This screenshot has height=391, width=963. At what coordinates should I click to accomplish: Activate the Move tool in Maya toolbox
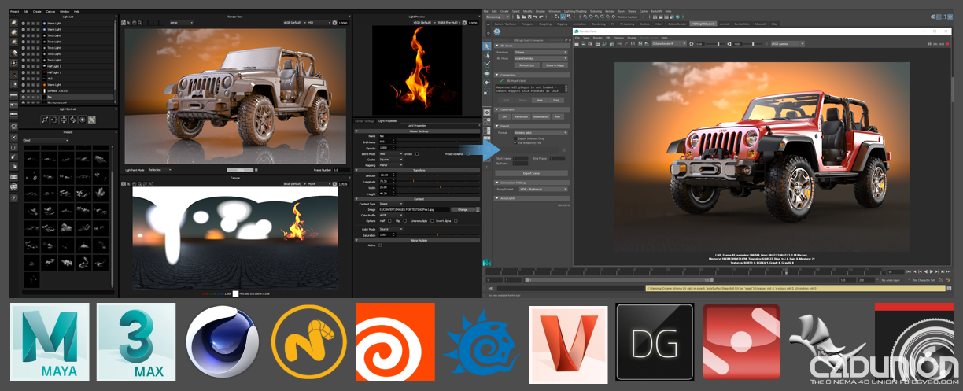[x=487, y=73]
